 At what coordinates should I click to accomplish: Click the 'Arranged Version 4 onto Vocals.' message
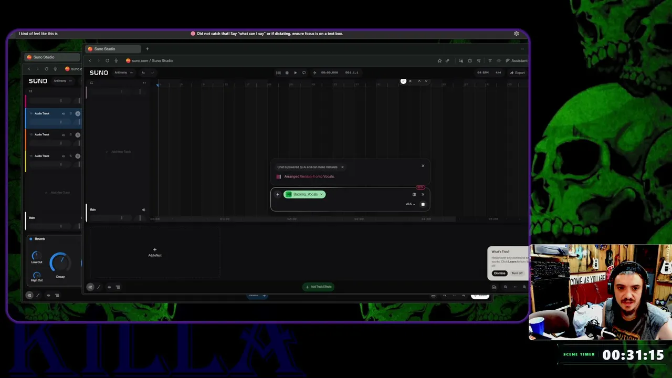[309, 176]
